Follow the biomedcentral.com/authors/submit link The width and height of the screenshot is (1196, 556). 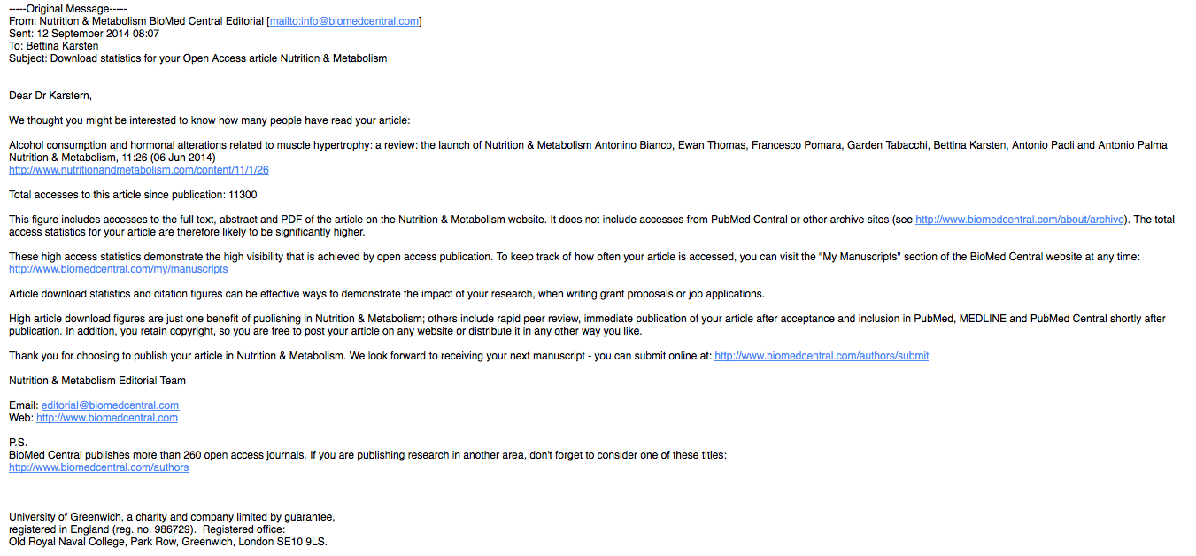822,356
